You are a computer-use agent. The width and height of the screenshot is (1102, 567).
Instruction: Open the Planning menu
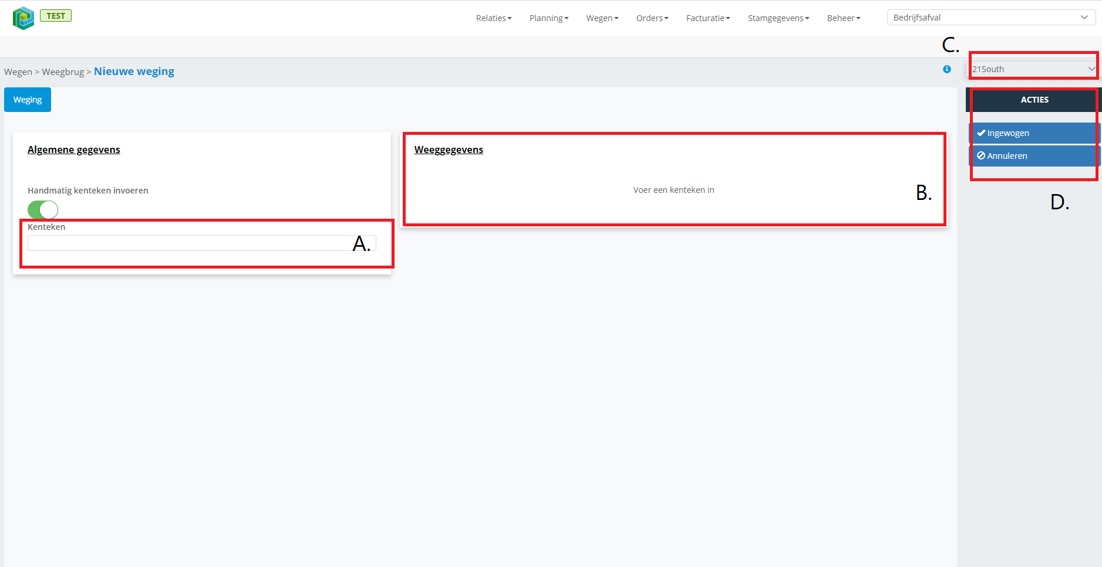[549, 18]
